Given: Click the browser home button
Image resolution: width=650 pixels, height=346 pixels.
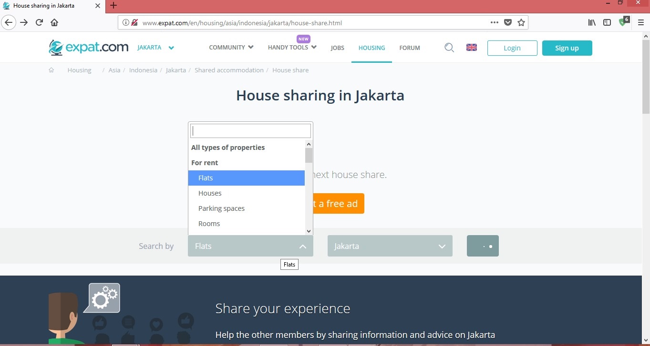Looking at the screenshot, I should tap(54, 22).
